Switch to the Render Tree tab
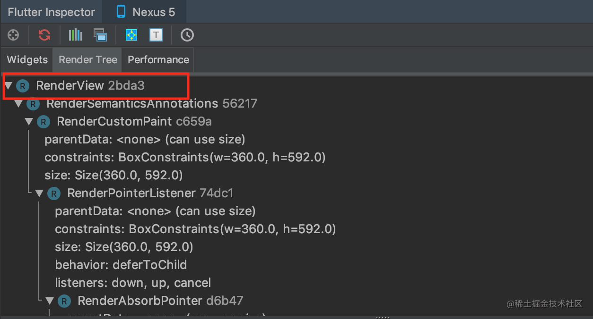The image size is (593, 319). 88,60
